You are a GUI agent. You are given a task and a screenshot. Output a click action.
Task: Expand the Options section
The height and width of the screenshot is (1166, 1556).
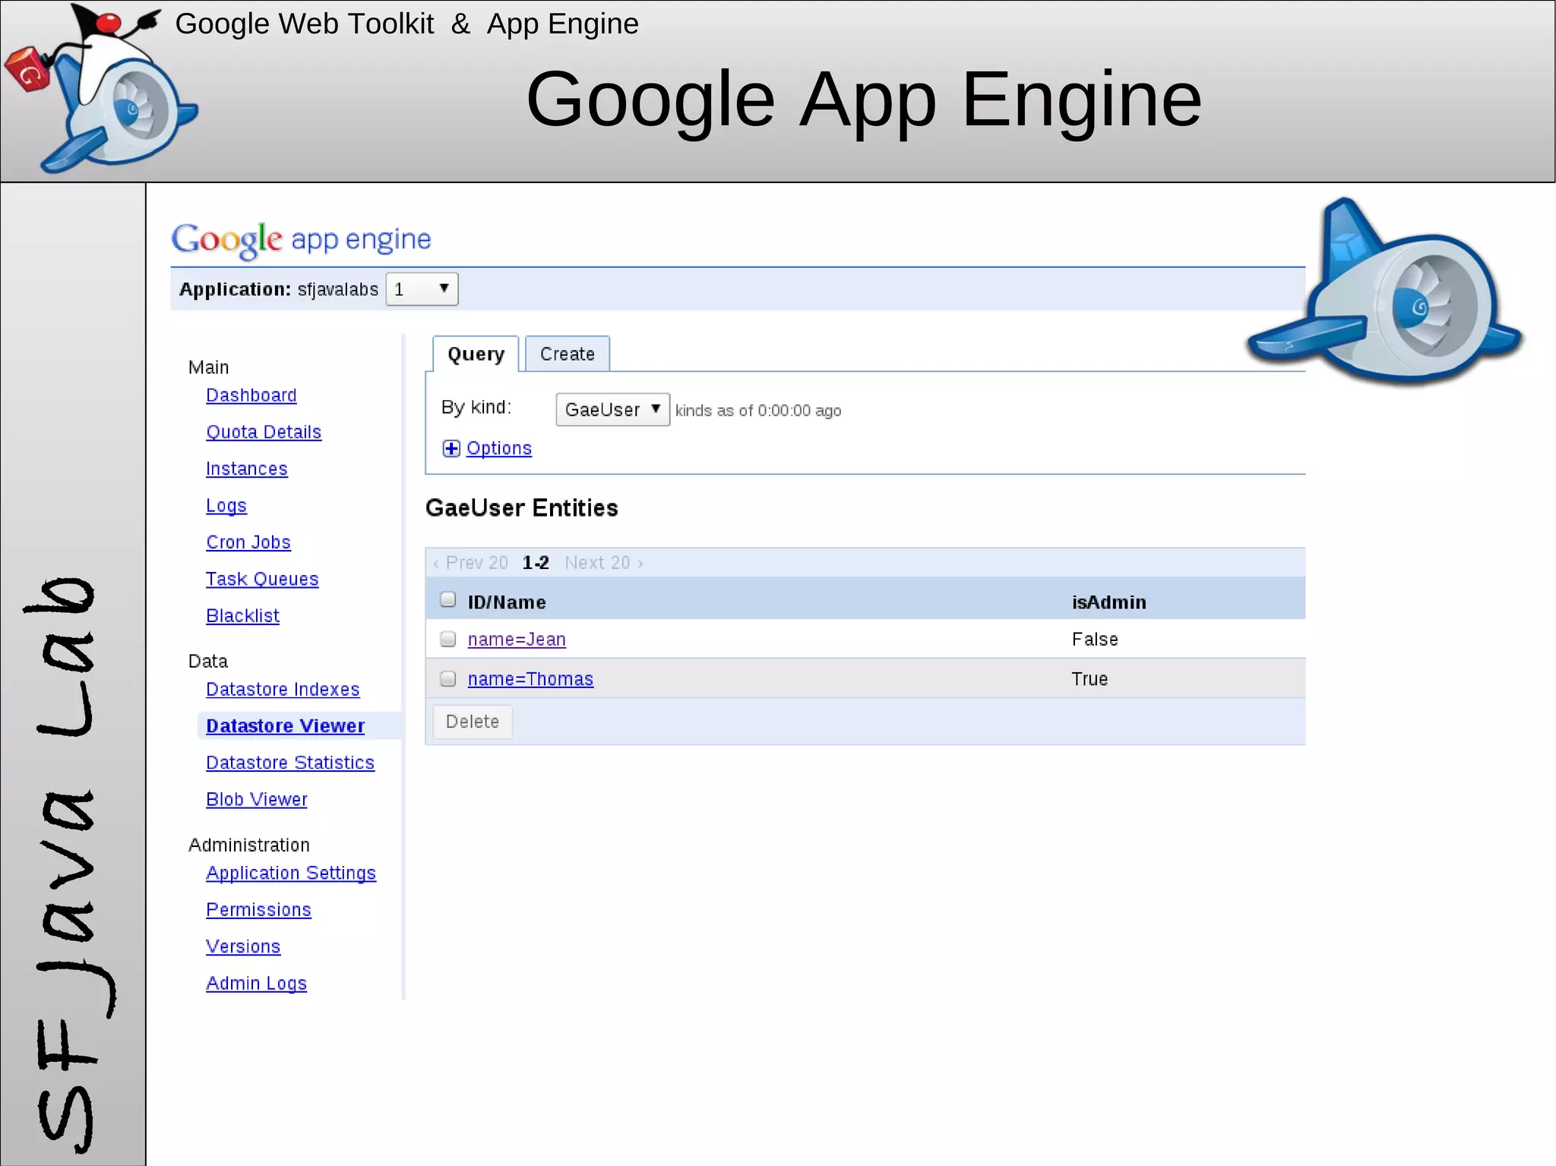[498, 448]
